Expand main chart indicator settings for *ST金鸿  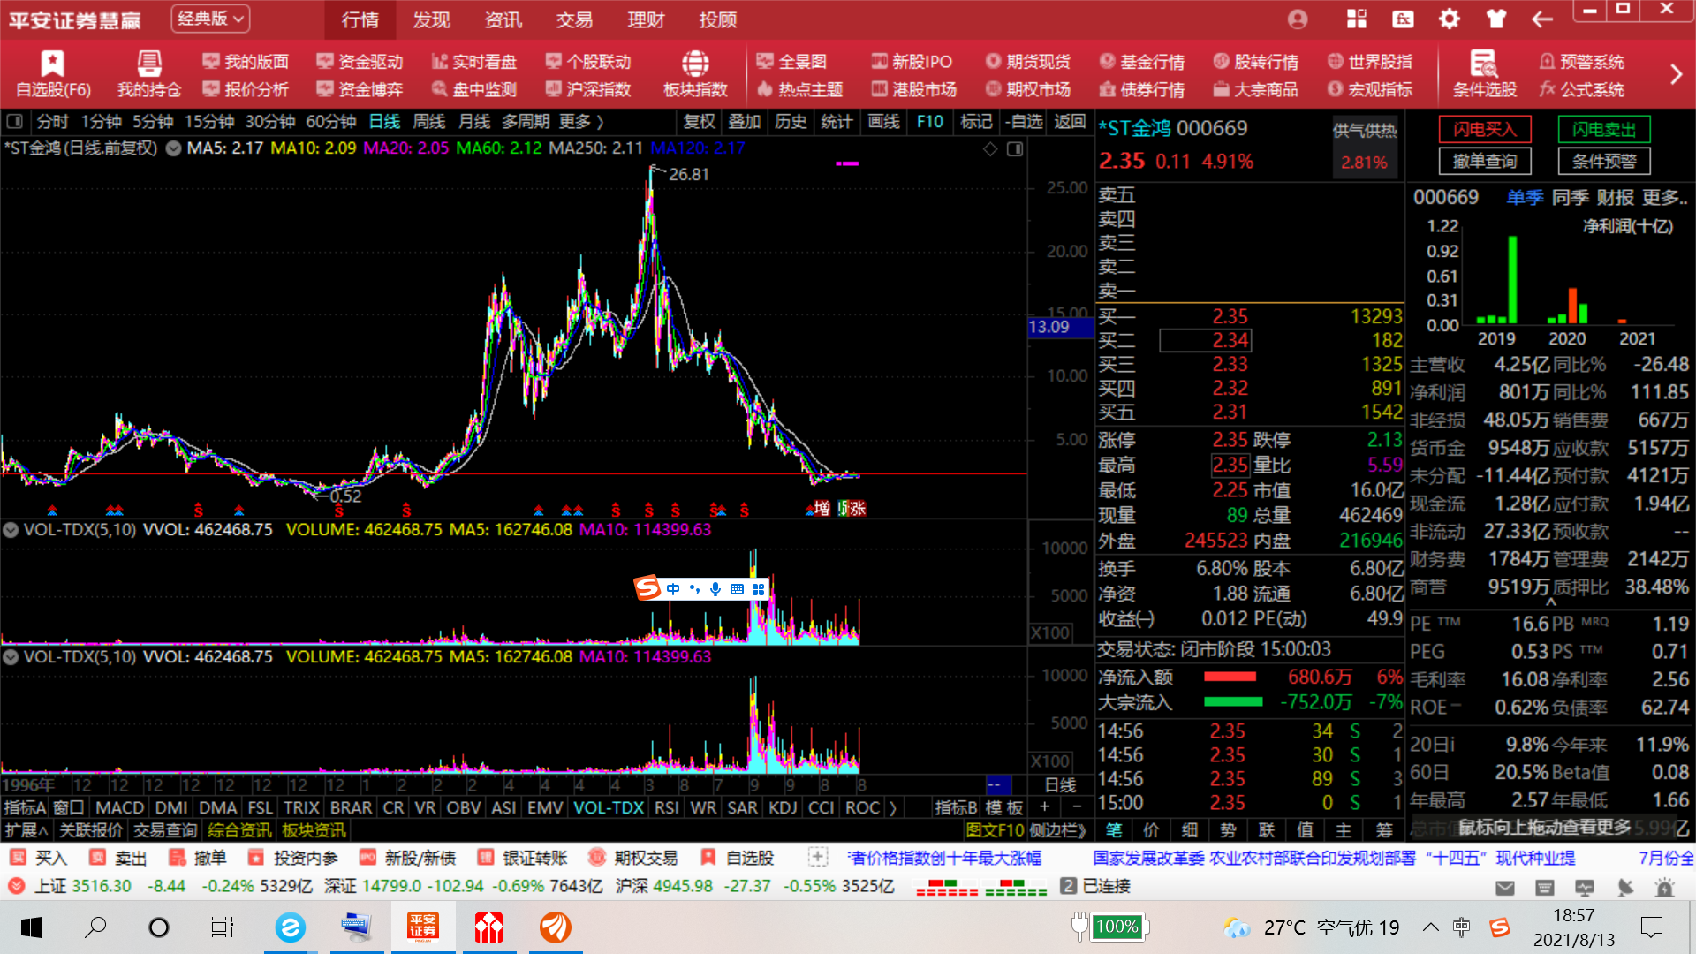pos(174,148)
